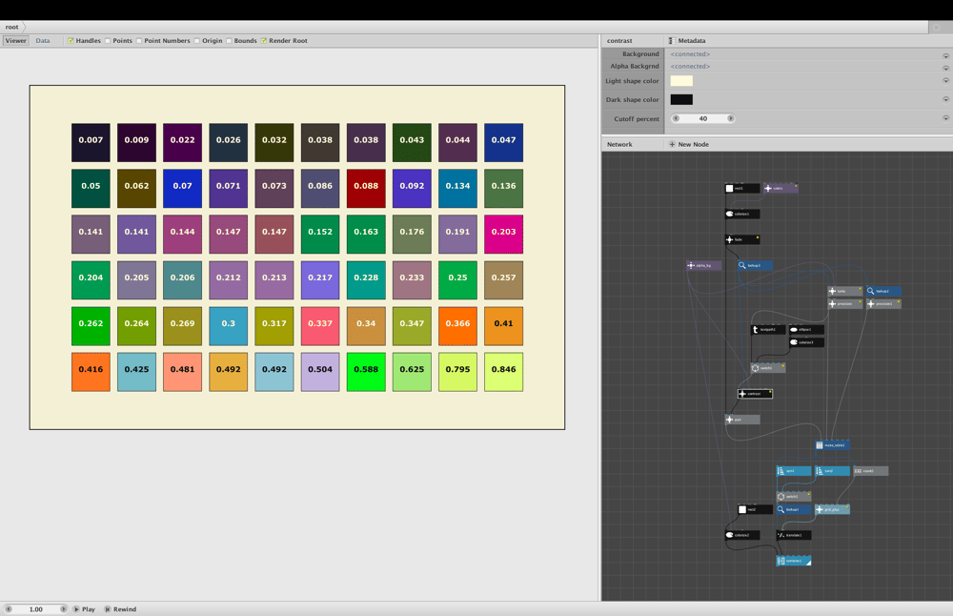Viewport: 953px width, 616px height.
Task: Enable the Points checkbox
Action: (108, 41)
